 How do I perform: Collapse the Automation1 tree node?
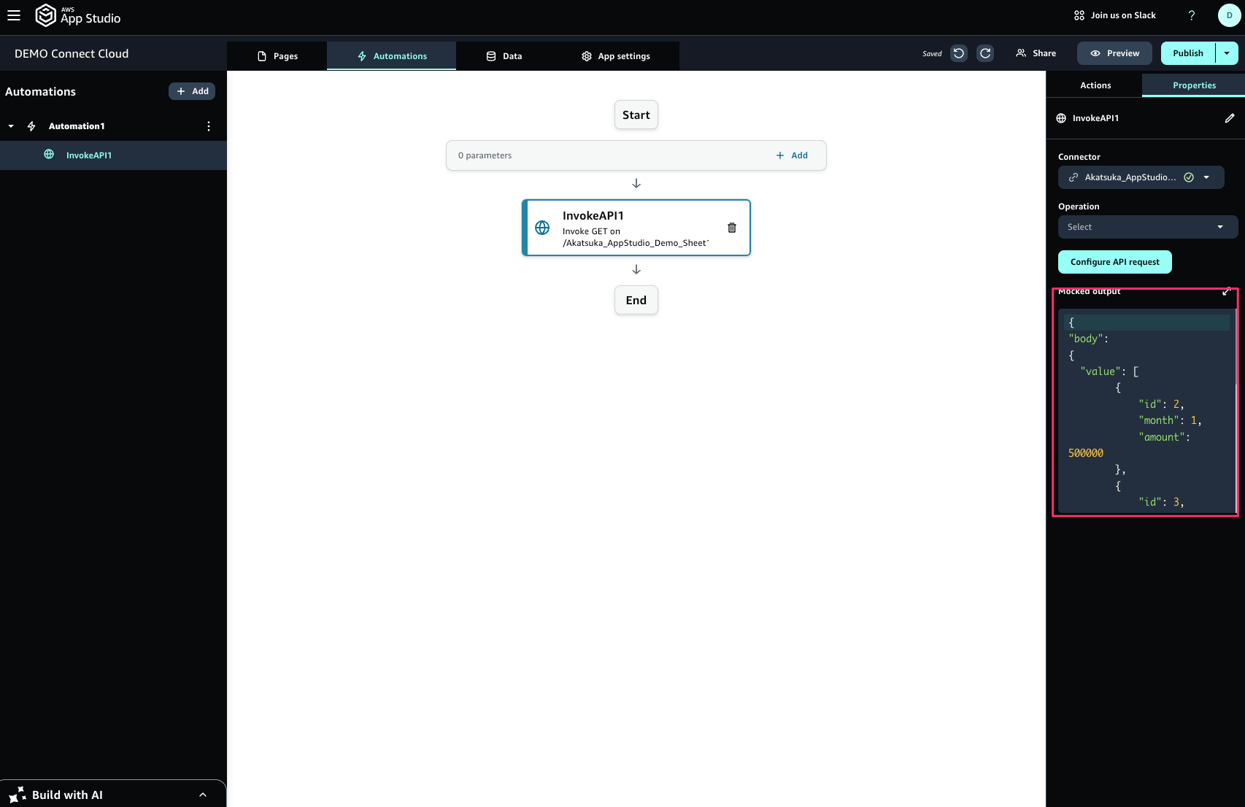11,126
